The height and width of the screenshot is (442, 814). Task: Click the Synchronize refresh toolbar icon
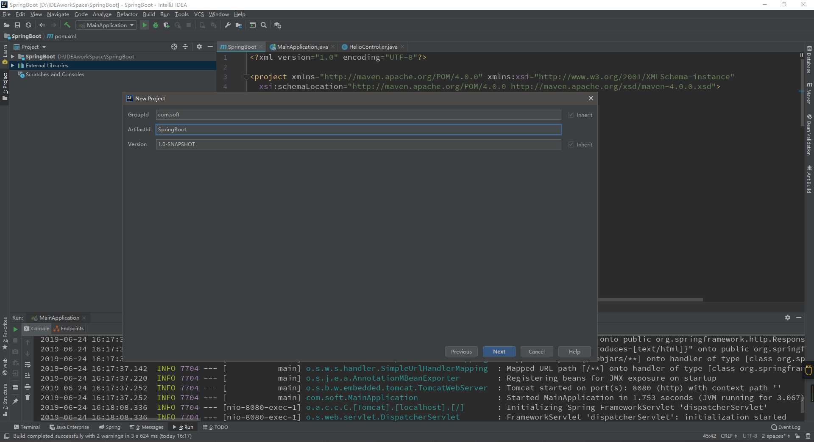28,25
